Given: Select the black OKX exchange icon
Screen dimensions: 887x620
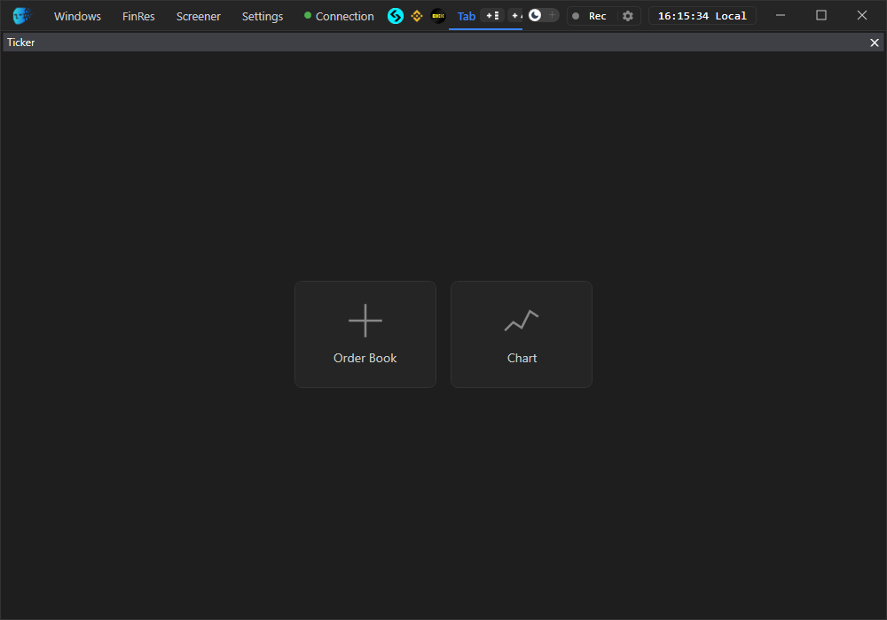Looking at the screenshot, I should [x=438, y=16].
